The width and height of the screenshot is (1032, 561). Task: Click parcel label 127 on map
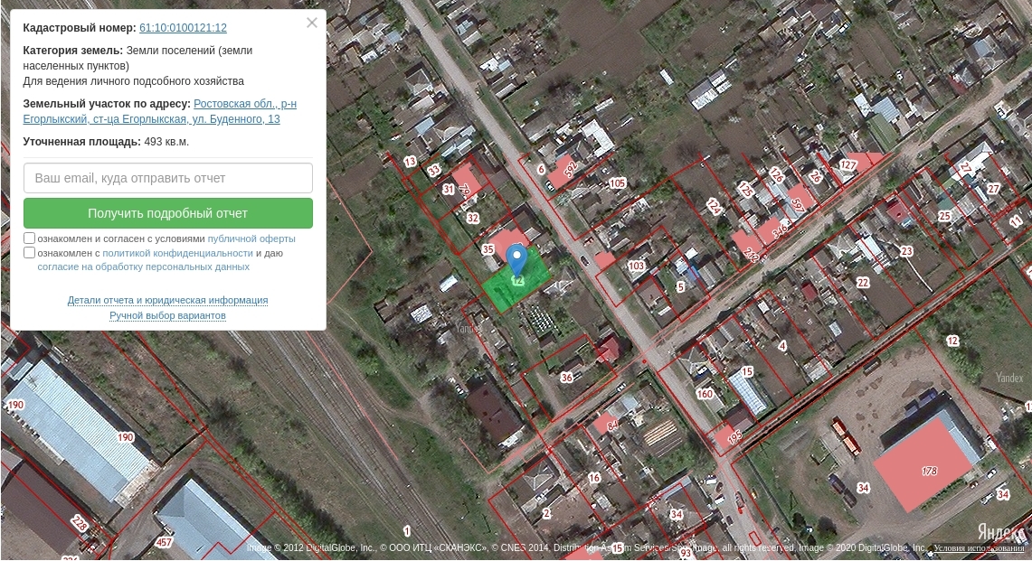847,164
